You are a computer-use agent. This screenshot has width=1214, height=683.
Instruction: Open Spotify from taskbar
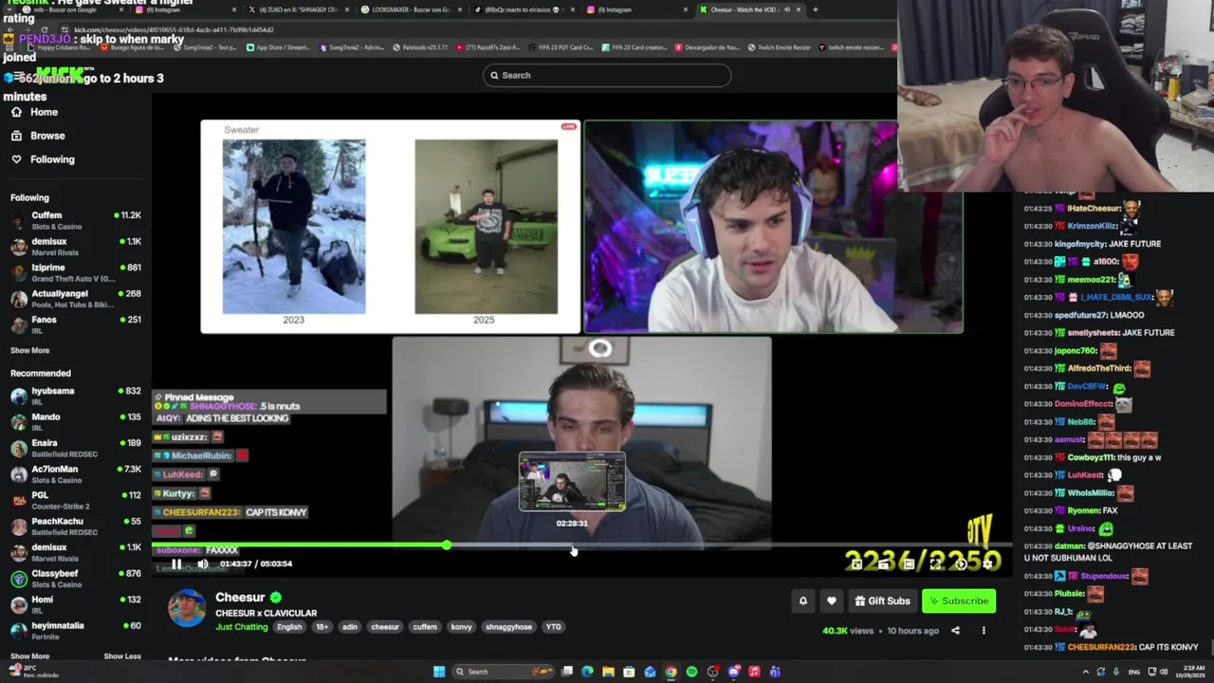tap(691, 672)
